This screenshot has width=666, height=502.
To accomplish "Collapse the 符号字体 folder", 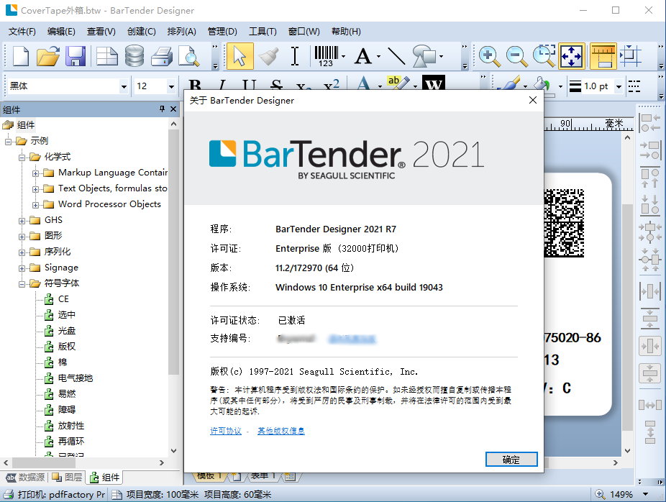I will [x=22, y=284].
